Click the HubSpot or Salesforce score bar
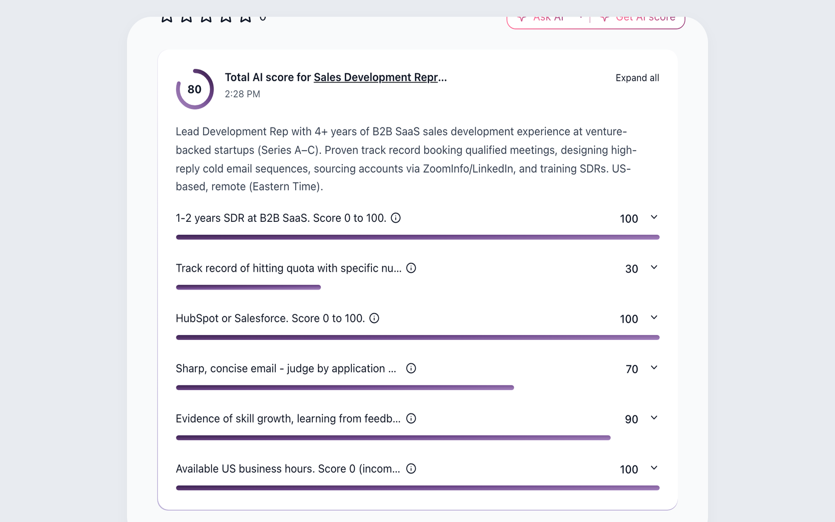Image resolution: width=835 pixels, height=522 pixels. 417,338
